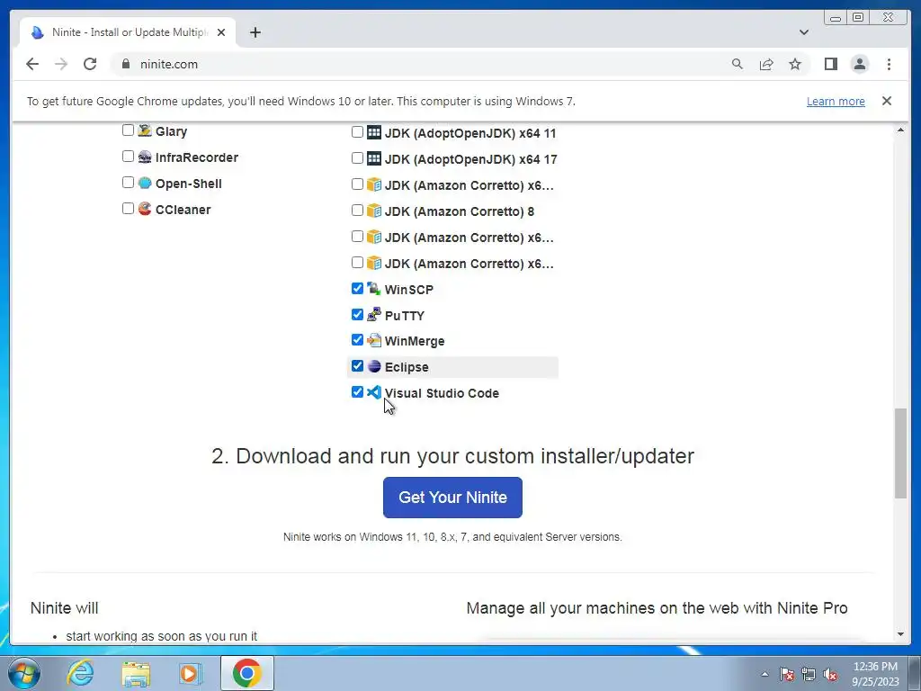Show hidden tray icons arrow

(x=765, y=675)
